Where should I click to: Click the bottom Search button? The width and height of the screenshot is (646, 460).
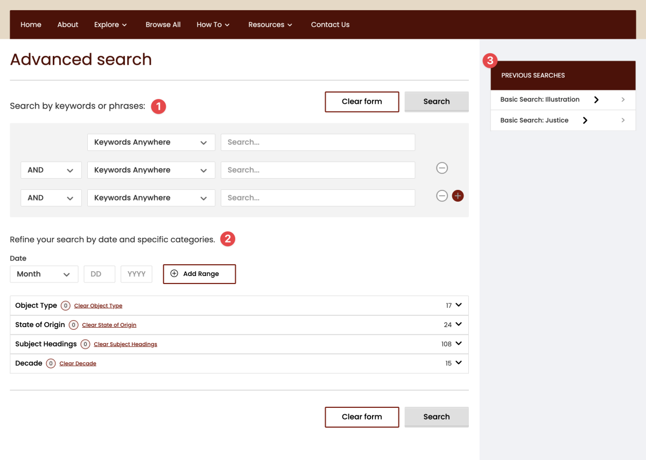pos(437,417)
